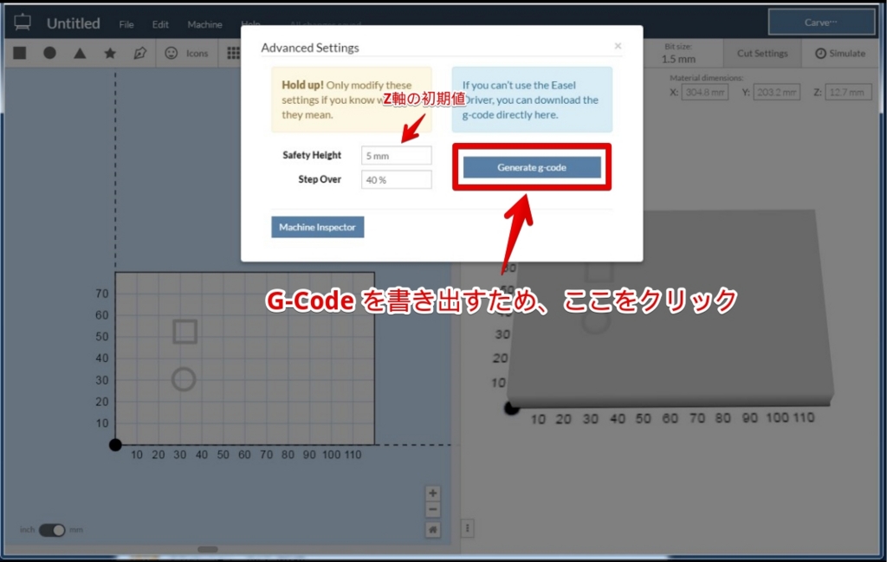Click the canvas horizontal scrollbar
This screenshot has width=887, height=562.
point(208,549)
